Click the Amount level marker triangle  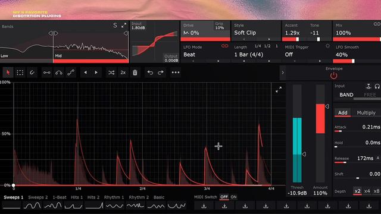click(x=327, y=106)
